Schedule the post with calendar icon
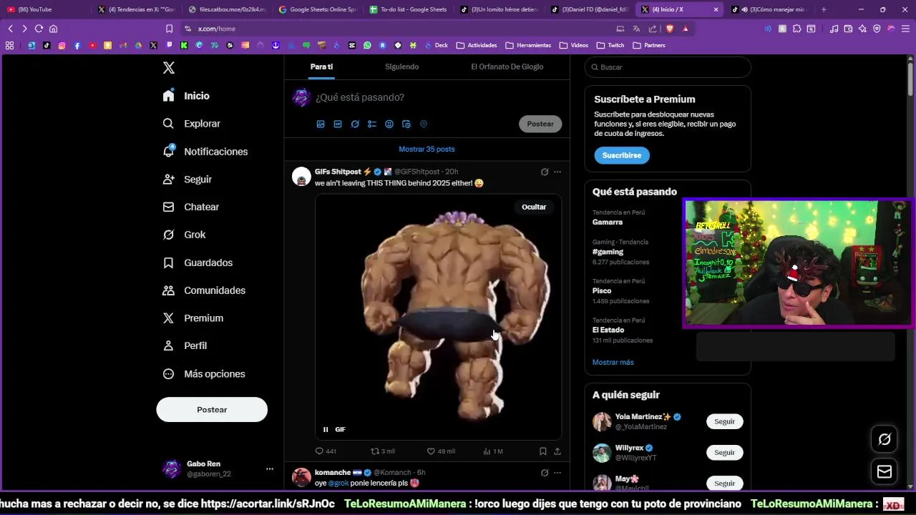 coord(406,124)
